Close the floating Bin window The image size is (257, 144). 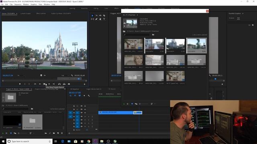pos(207,11)
